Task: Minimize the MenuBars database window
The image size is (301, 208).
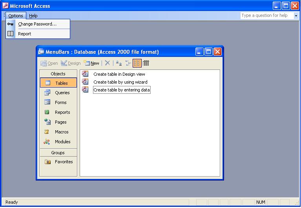Action: coord(199,52)
